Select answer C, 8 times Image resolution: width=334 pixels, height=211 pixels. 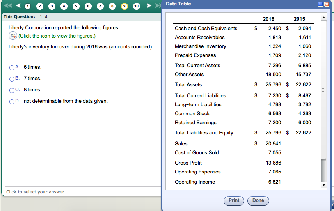(x=12, y=90)
